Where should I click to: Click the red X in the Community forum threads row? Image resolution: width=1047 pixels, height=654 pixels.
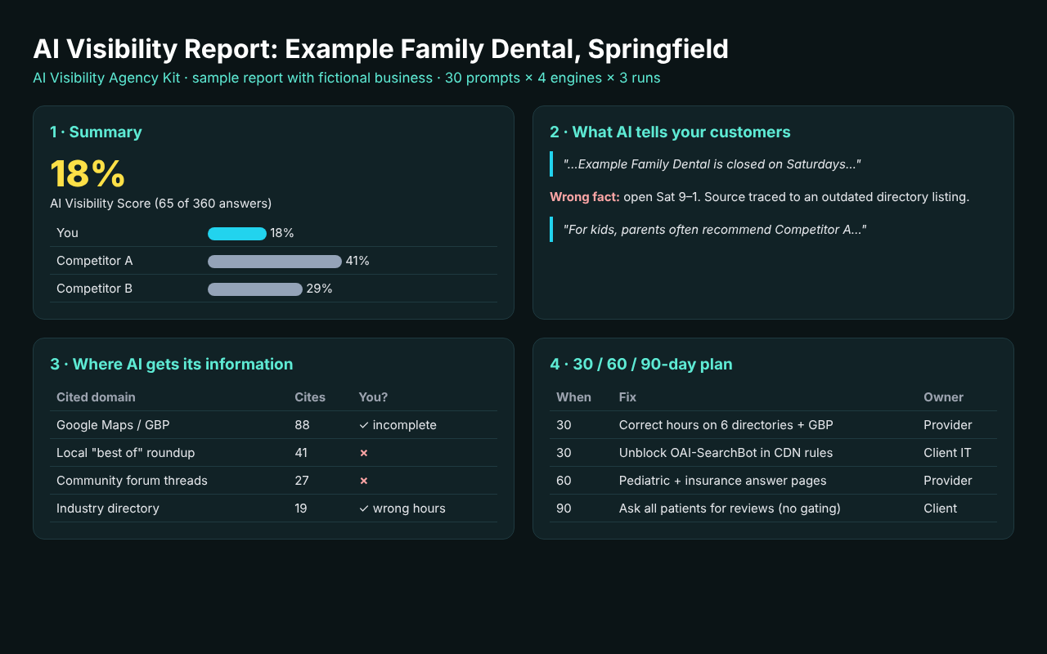pos(364,481)
